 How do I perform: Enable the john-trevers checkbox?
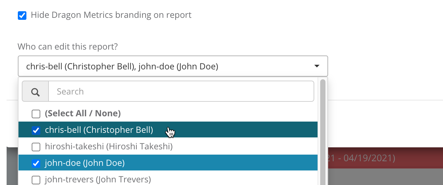tap(36, 180)
